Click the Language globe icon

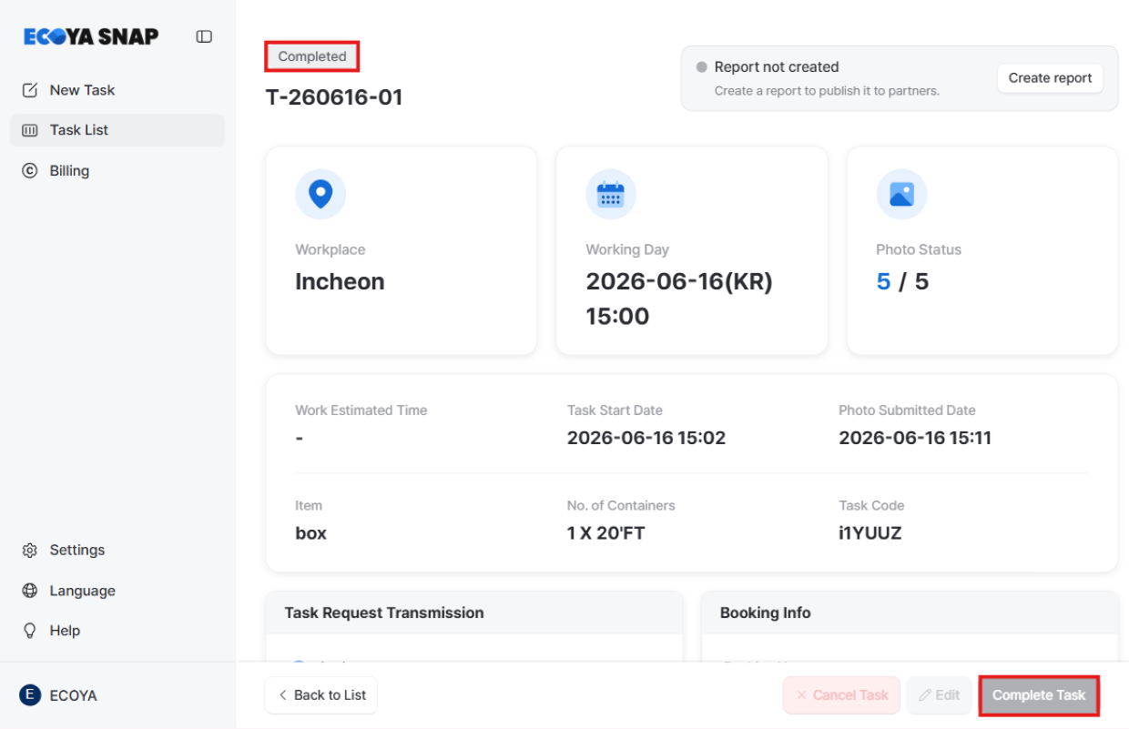click(30, 591)
